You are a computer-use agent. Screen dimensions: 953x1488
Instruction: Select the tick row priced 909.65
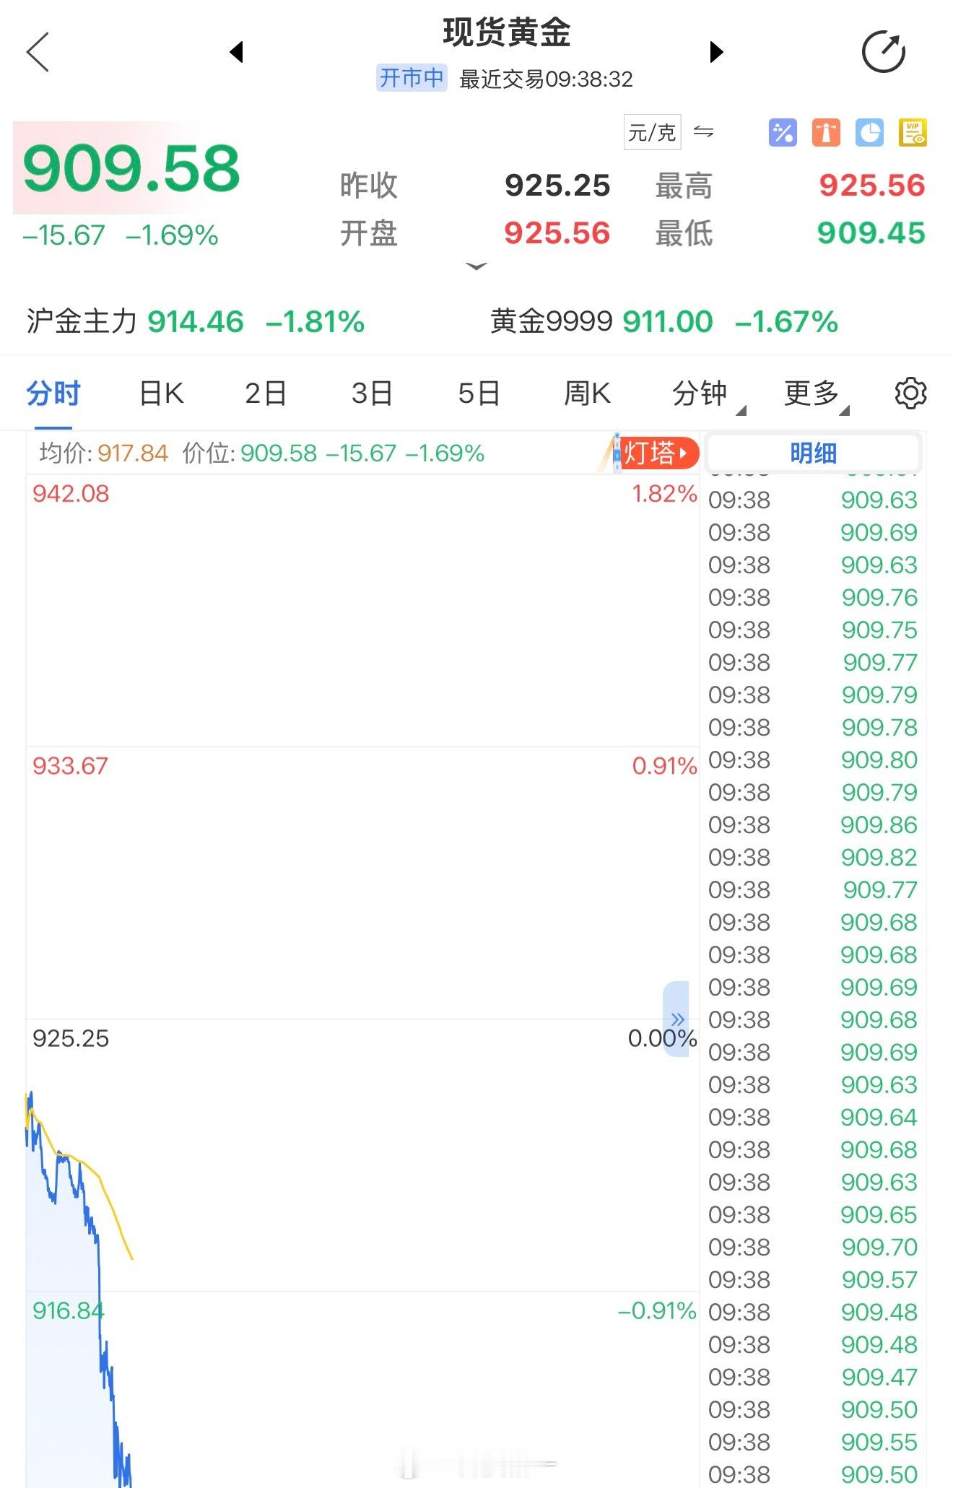tap(813, 1215)
